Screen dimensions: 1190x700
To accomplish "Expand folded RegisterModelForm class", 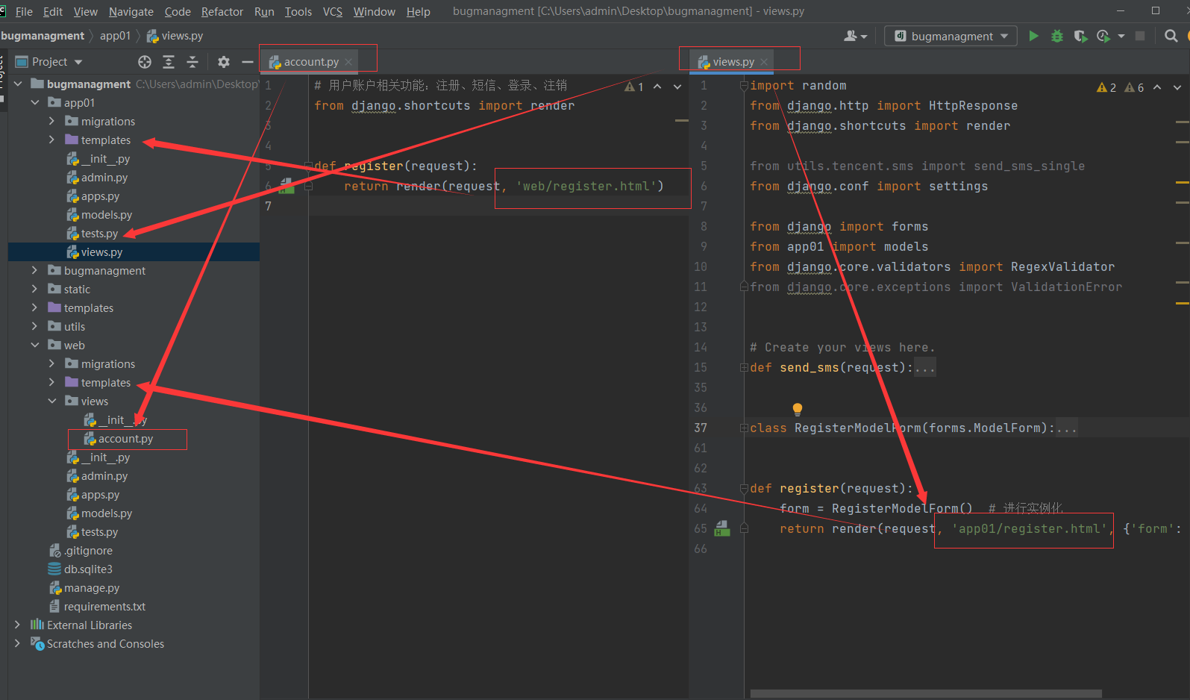I will tap(1066, 428).
